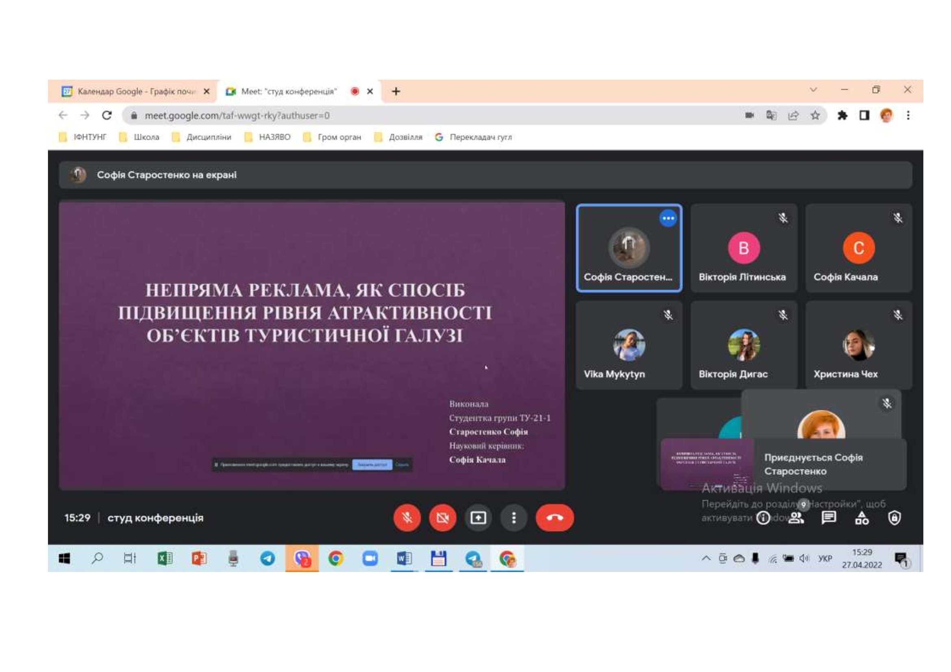Open Telegram from the Windows taskbar
951x672 pixels.
268,559
